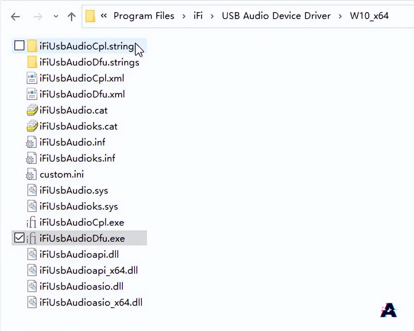This screenshot has height=331, width=414.
Task: Click the forward navigation arrow
Action: pos(38,17)
